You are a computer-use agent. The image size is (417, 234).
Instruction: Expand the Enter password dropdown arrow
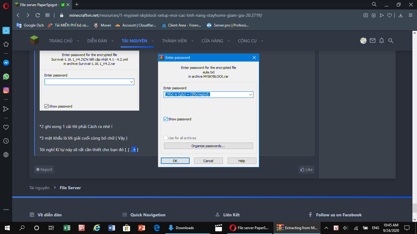coord(250,95)
